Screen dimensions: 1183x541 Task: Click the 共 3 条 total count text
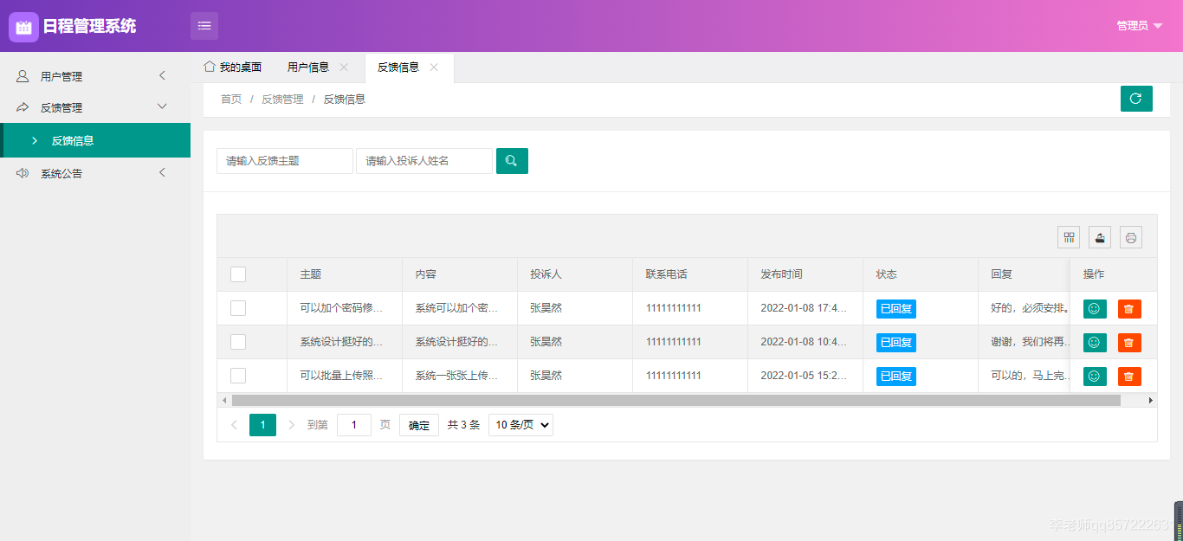(x=463, y=425)
